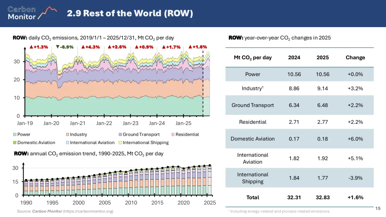Click the Power legend color swatch

coord(15,135)
